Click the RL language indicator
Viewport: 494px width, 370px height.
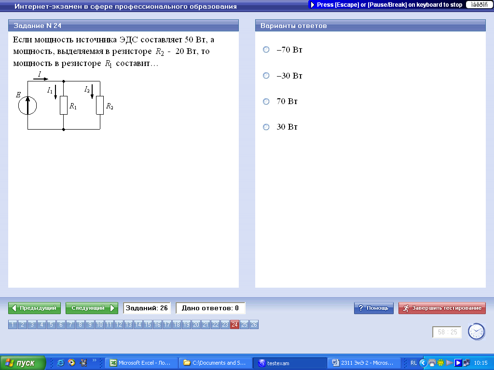point(413,363)
